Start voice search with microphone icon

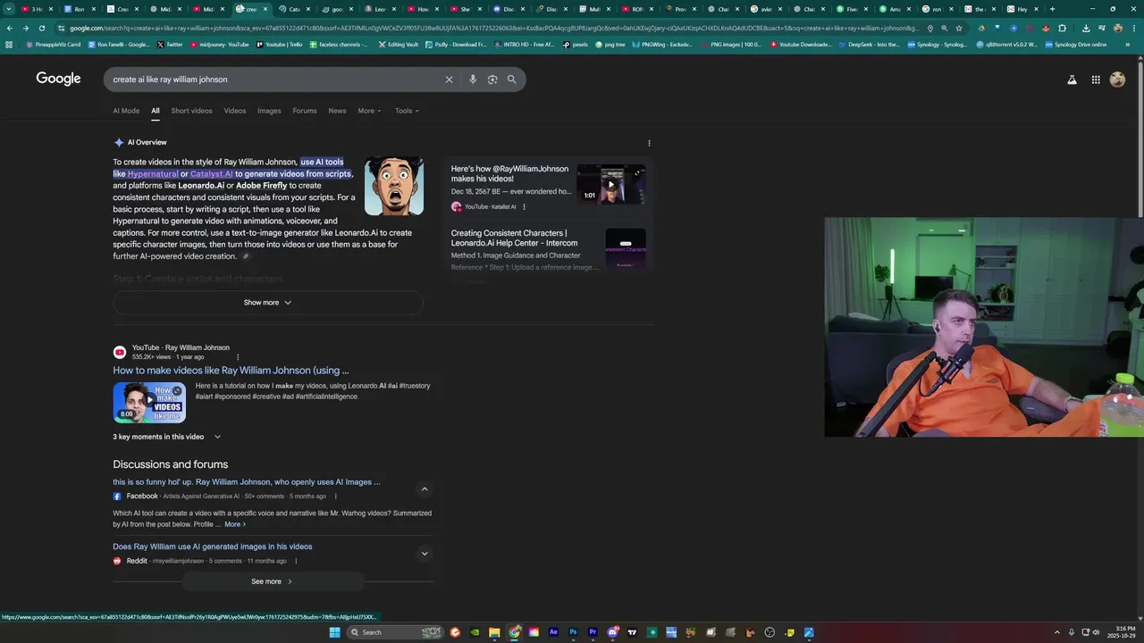pyautogui.click(x=473, y=79)
